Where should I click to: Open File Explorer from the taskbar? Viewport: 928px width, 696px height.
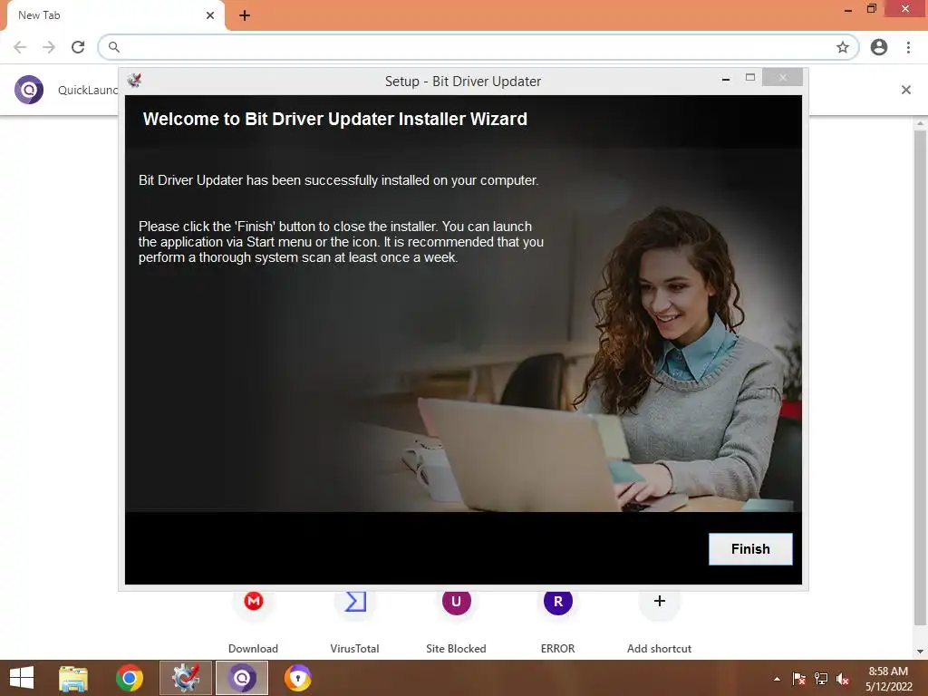(73, 678)
